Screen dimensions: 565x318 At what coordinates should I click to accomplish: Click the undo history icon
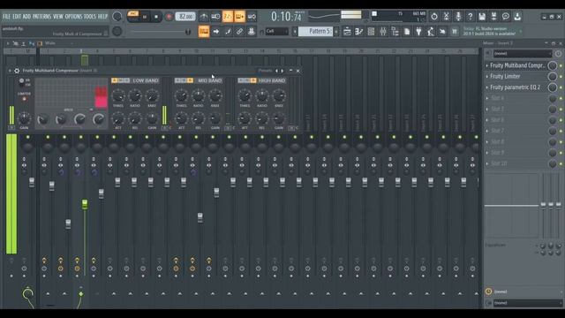[434, 16]
